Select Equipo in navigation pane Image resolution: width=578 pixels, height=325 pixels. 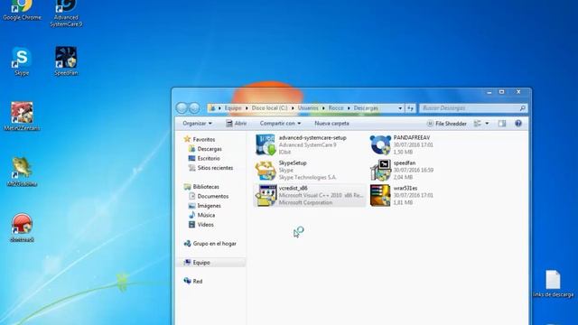tap(211, 263)
